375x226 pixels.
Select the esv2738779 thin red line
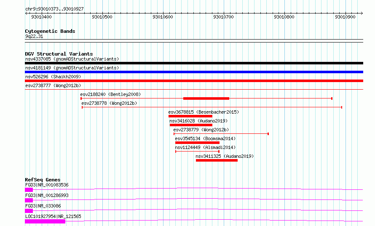coord(221,134)
